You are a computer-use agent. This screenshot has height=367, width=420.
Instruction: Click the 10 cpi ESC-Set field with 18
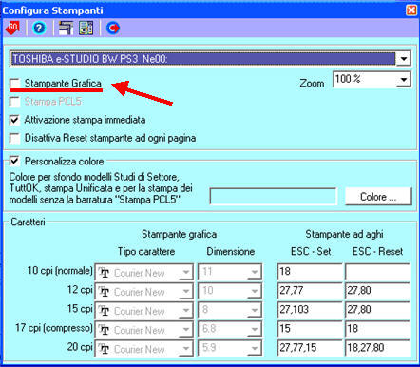click(310, 272)
